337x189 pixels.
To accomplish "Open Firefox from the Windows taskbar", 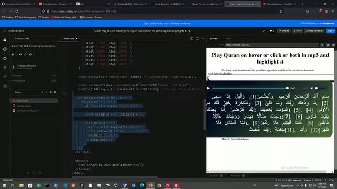I will point(151,185).
